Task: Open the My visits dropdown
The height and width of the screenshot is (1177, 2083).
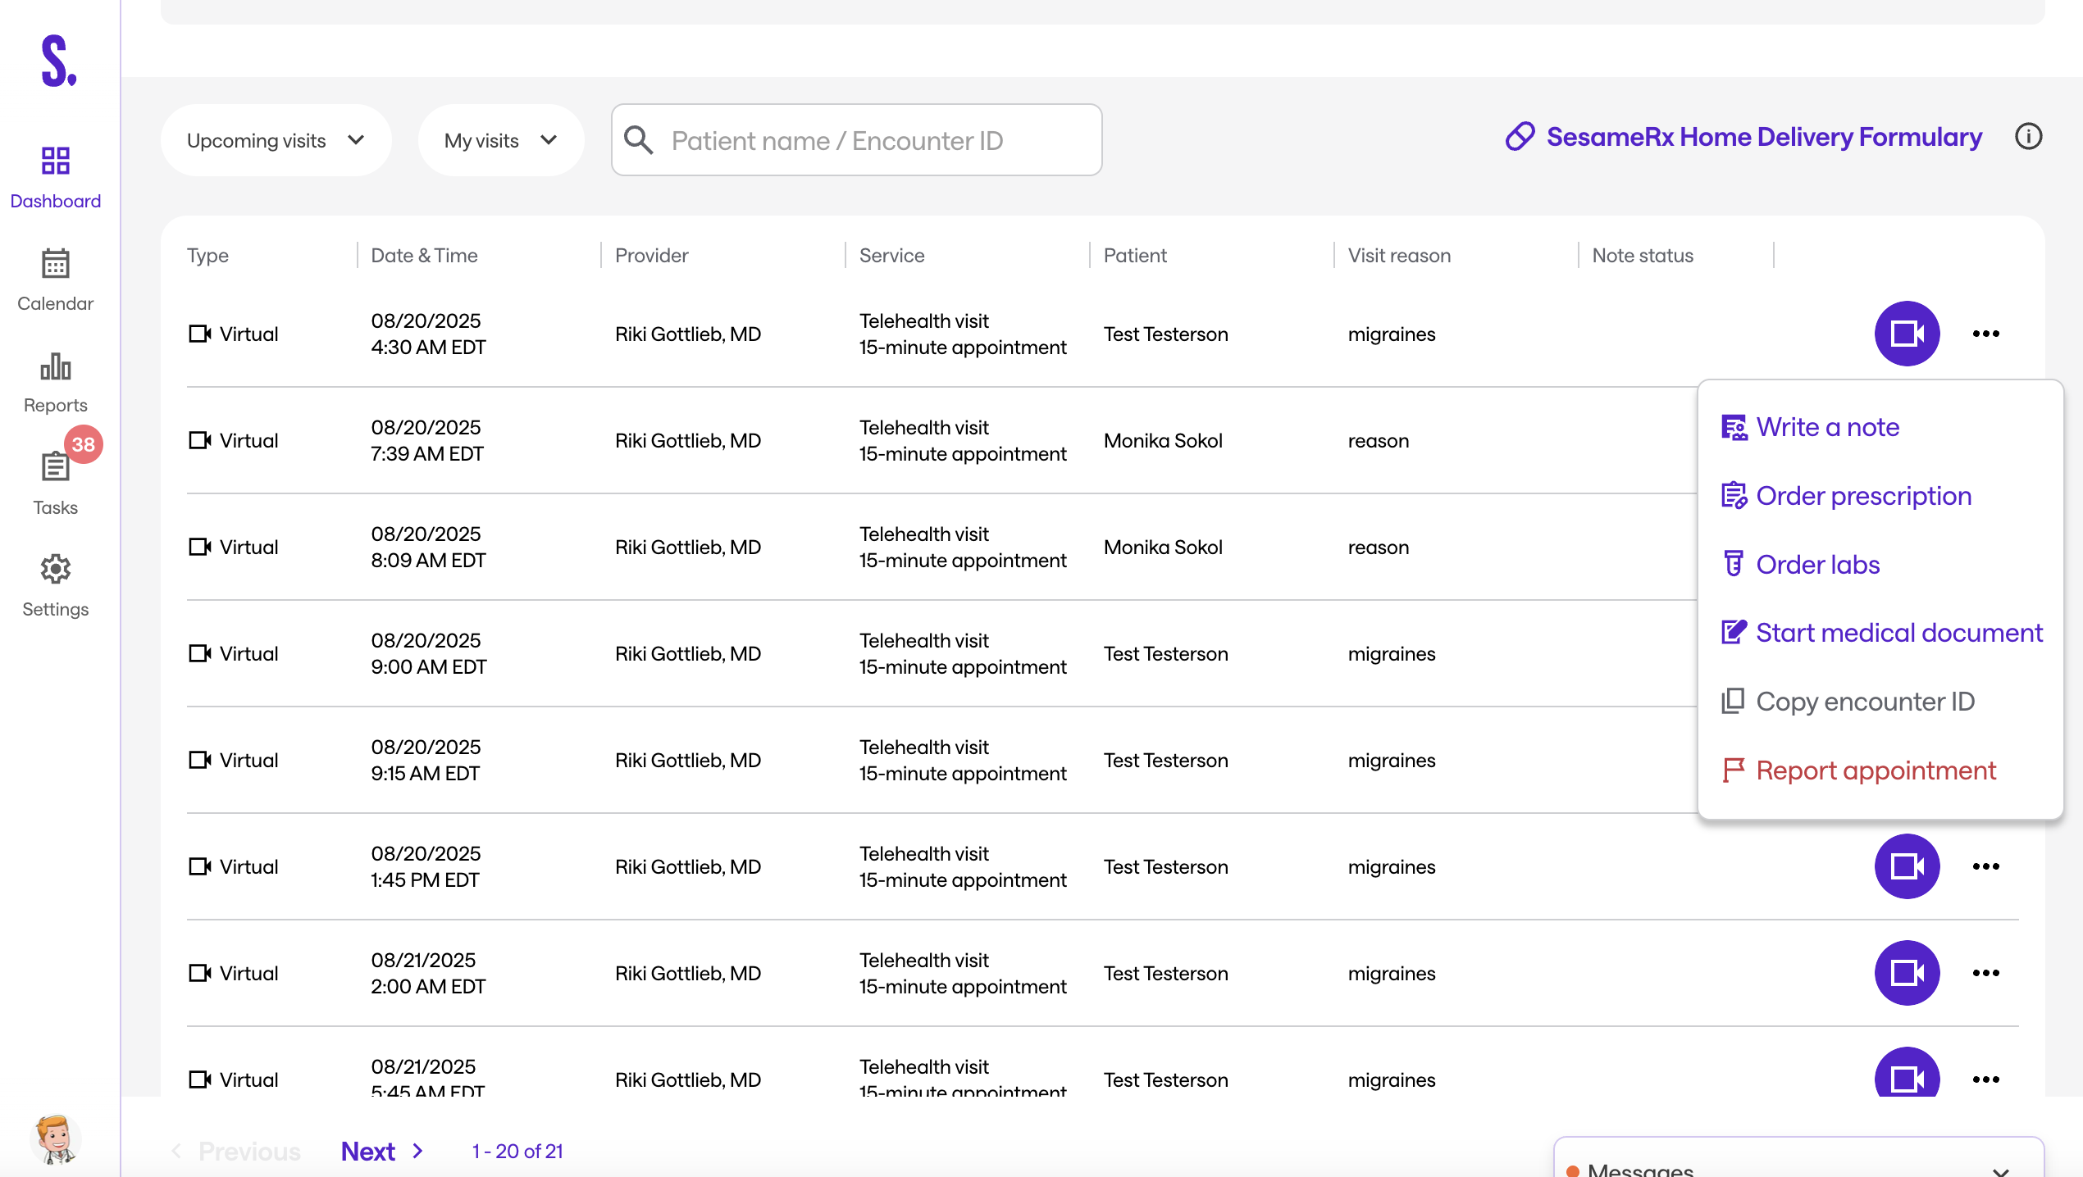Action: click(501, 140)
